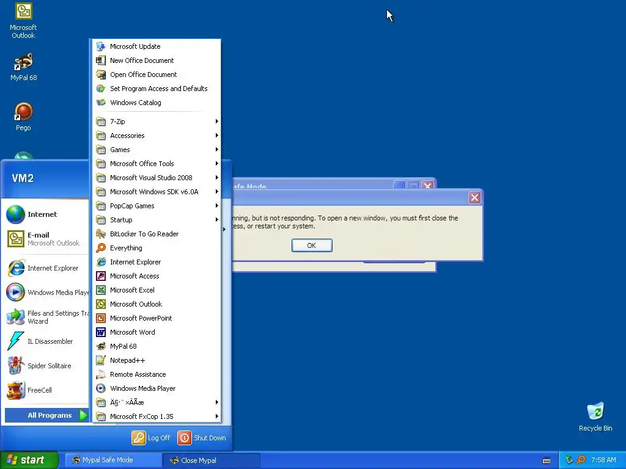Screen dimensions: 626x469
Task: Click the Microsoft Access icon
Action: point(101,276)
